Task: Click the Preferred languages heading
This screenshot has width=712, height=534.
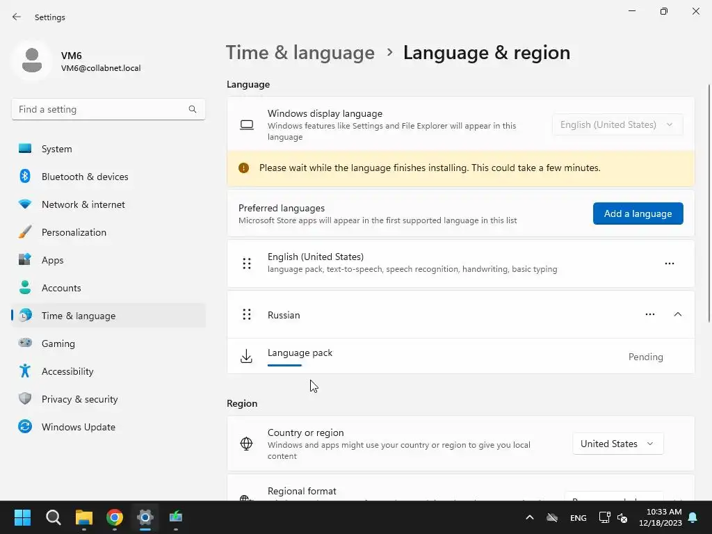Action: tap(282, 208)
